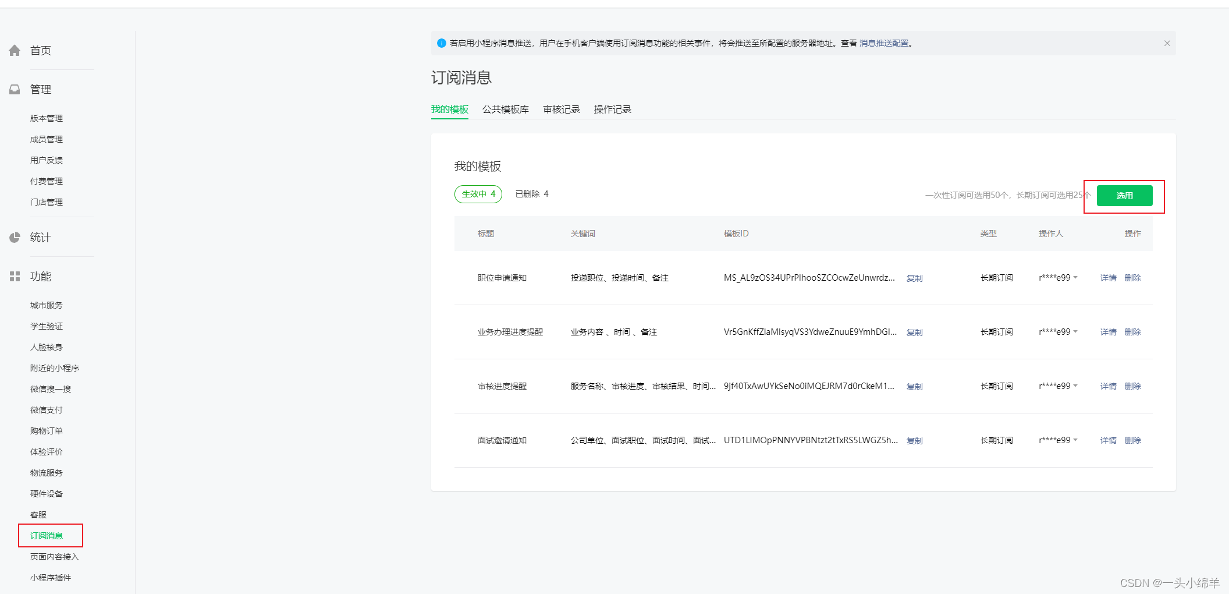Open the 首页 sidebar item
This screenshot has height=594, width=1229.
[x=41, y=51]
